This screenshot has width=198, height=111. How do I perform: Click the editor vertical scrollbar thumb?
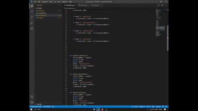[168, 38]
